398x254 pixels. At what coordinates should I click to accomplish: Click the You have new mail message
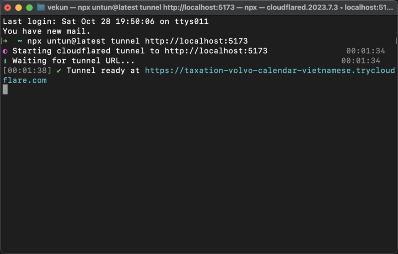coord(46,31)
